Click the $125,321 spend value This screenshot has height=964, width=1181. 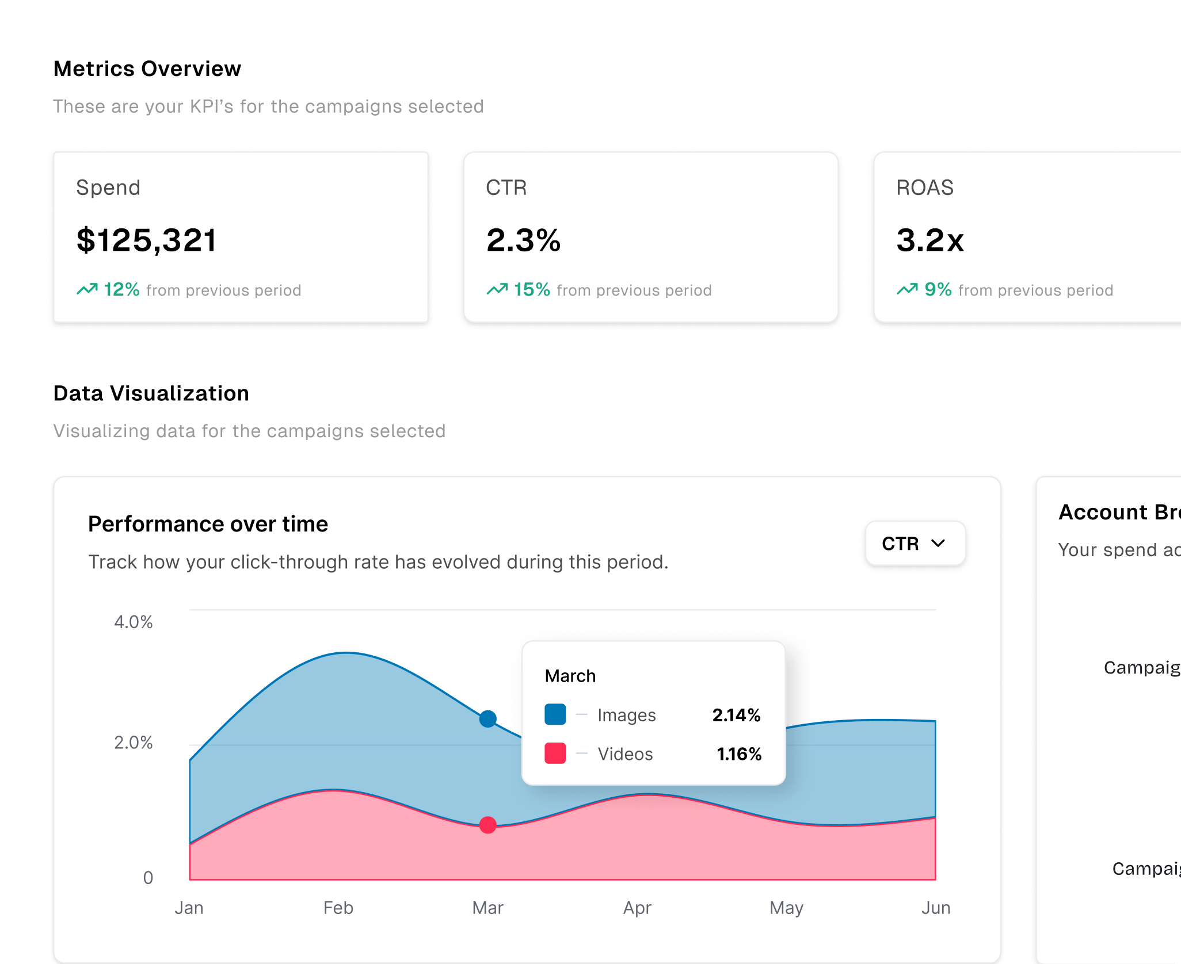coord(147,240)
